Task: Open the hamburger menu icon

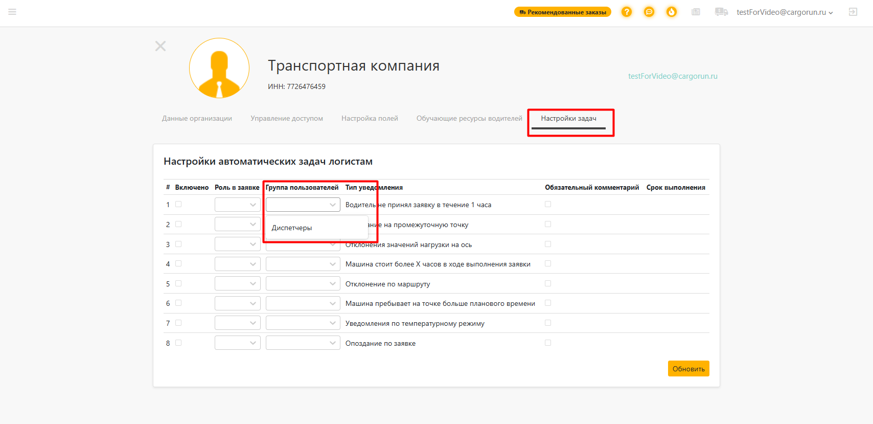Action: 12,12
